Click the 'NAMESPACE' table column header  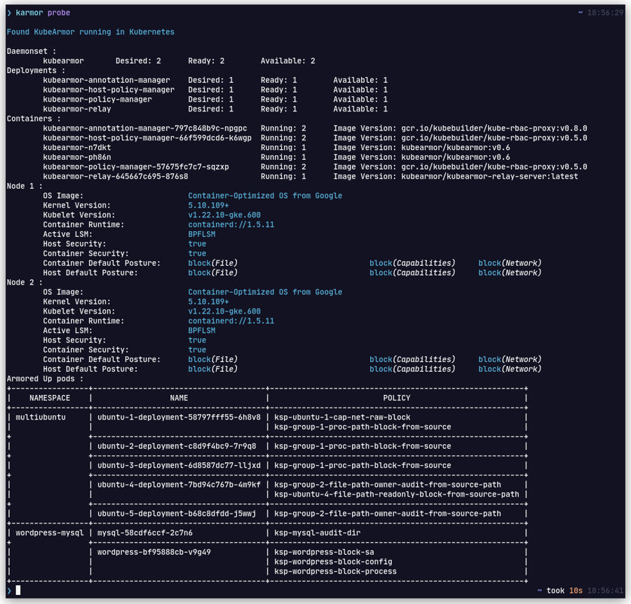coord(50,398)
